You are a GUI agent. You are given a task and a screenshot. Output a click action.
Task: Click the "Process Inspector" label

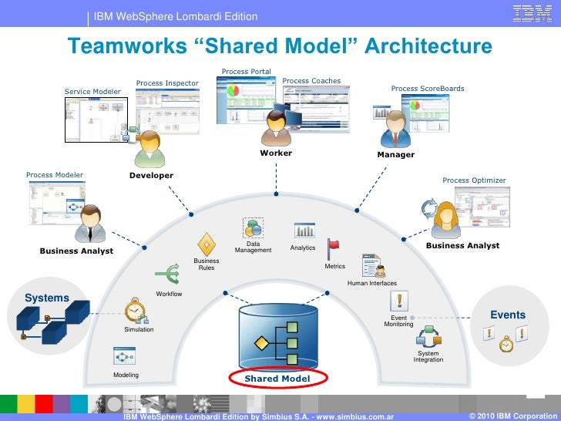click(x=167, y=83)
